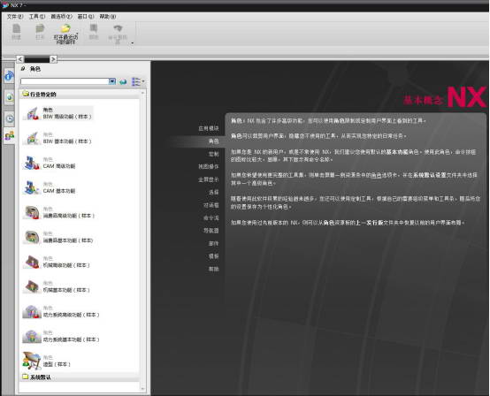Click the 打开最近访问的部件 toolbar icon
Viewport: 490px width, 396px height.
point(65,29)
